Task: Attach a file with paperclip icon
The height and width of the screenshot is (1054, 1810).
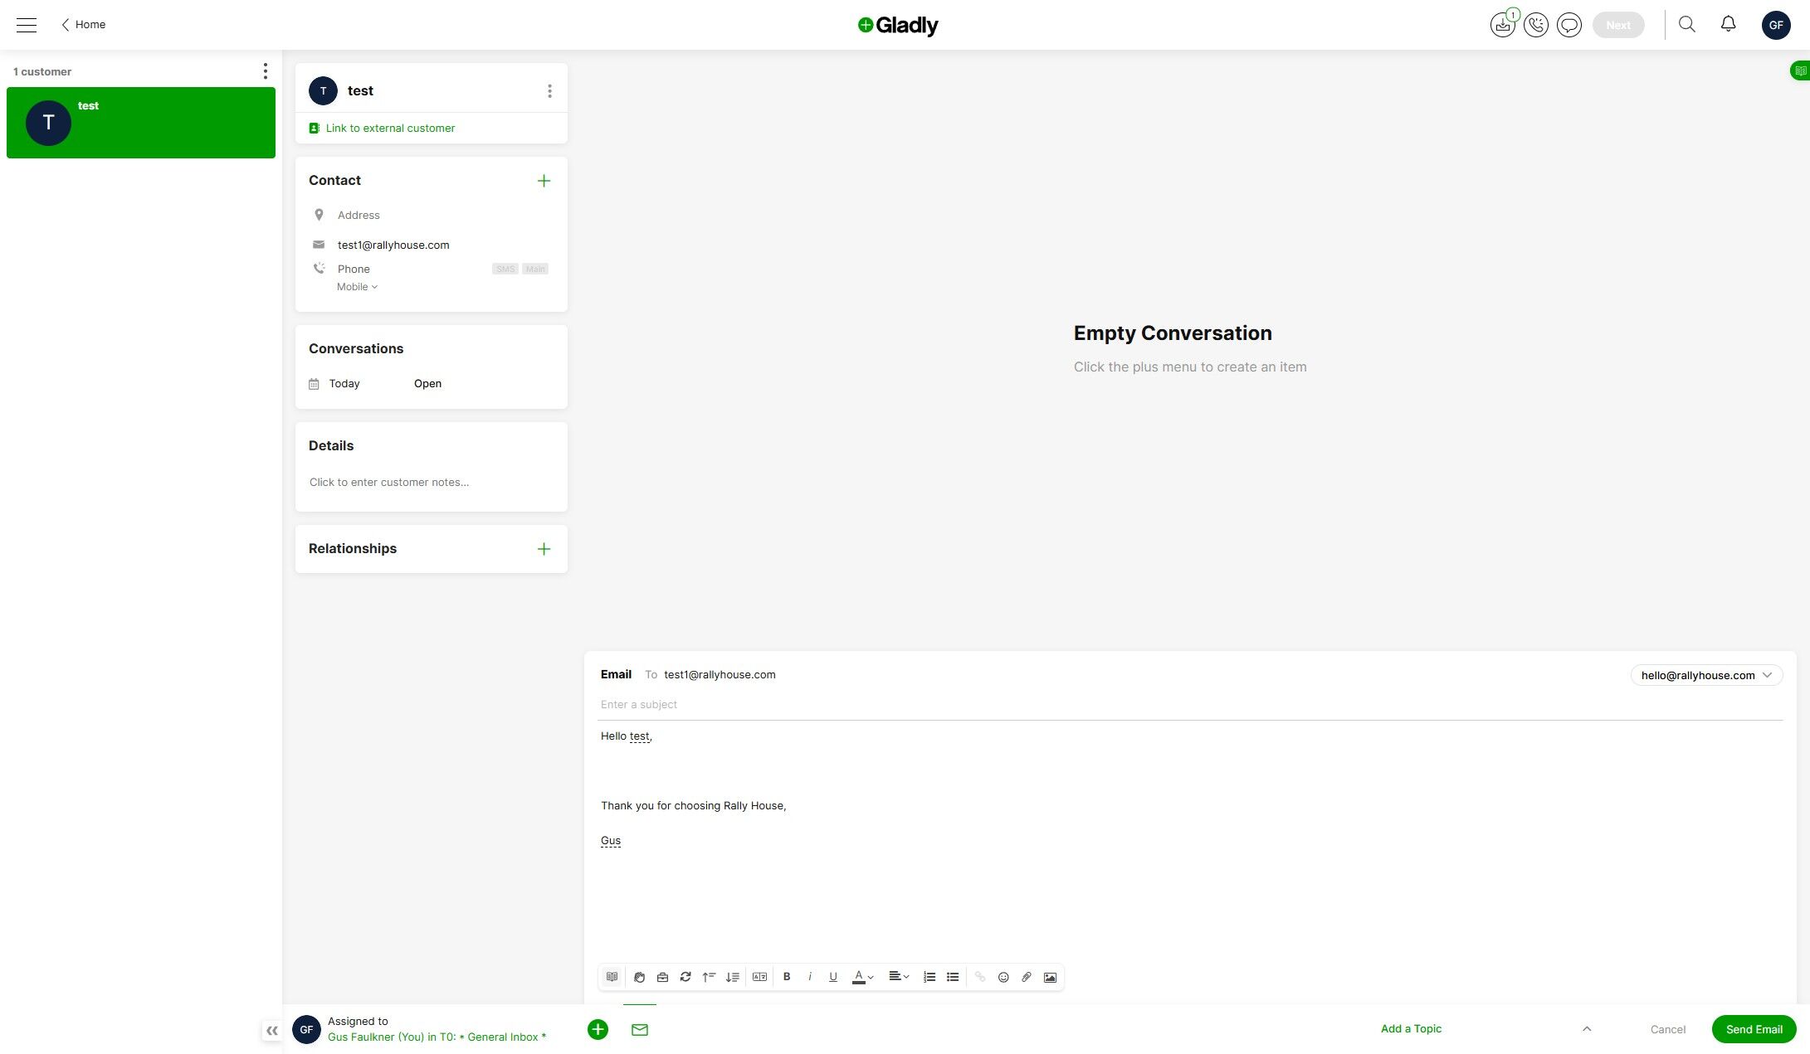Action: [x=1027, y=977]
